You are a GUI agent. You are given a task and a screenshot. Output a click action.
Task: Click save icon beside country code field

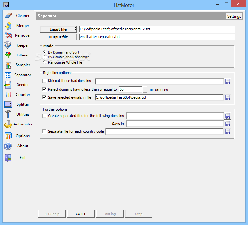point(228,132)
